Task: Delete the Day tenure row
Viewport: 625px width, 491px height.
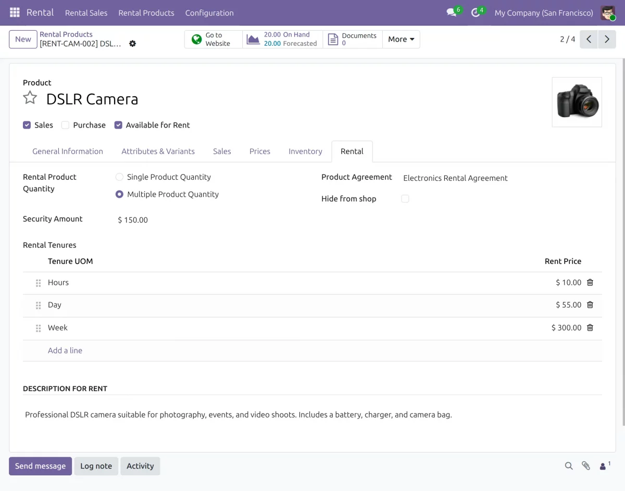Action: pyautogui.click(x=590, y=305)
